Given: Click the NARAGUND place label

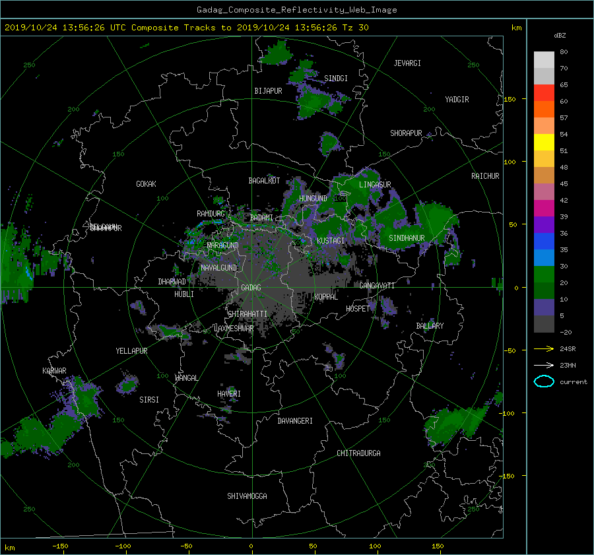Looking at the screenshot, I should click(x=222, y=245).
